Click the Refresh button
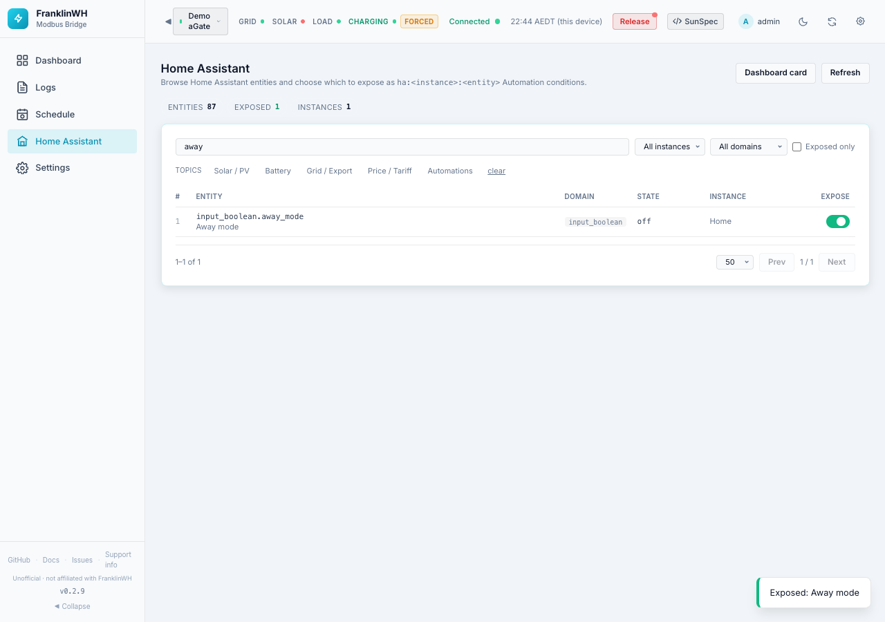The height and width of the screenshot is (622, 885). [x=845, y=73]
